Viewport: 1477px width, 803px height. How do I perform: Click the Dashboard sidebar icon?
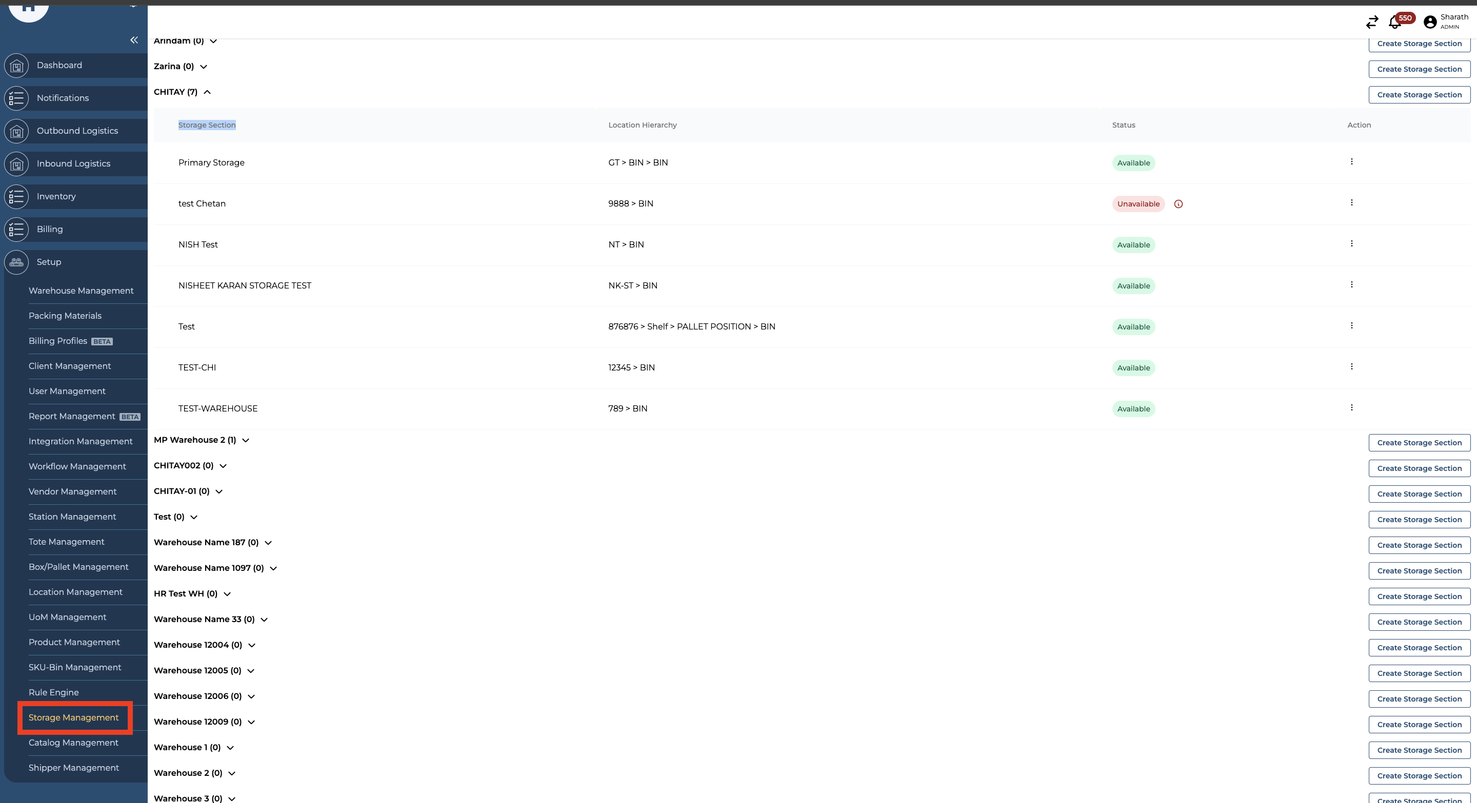16,66
